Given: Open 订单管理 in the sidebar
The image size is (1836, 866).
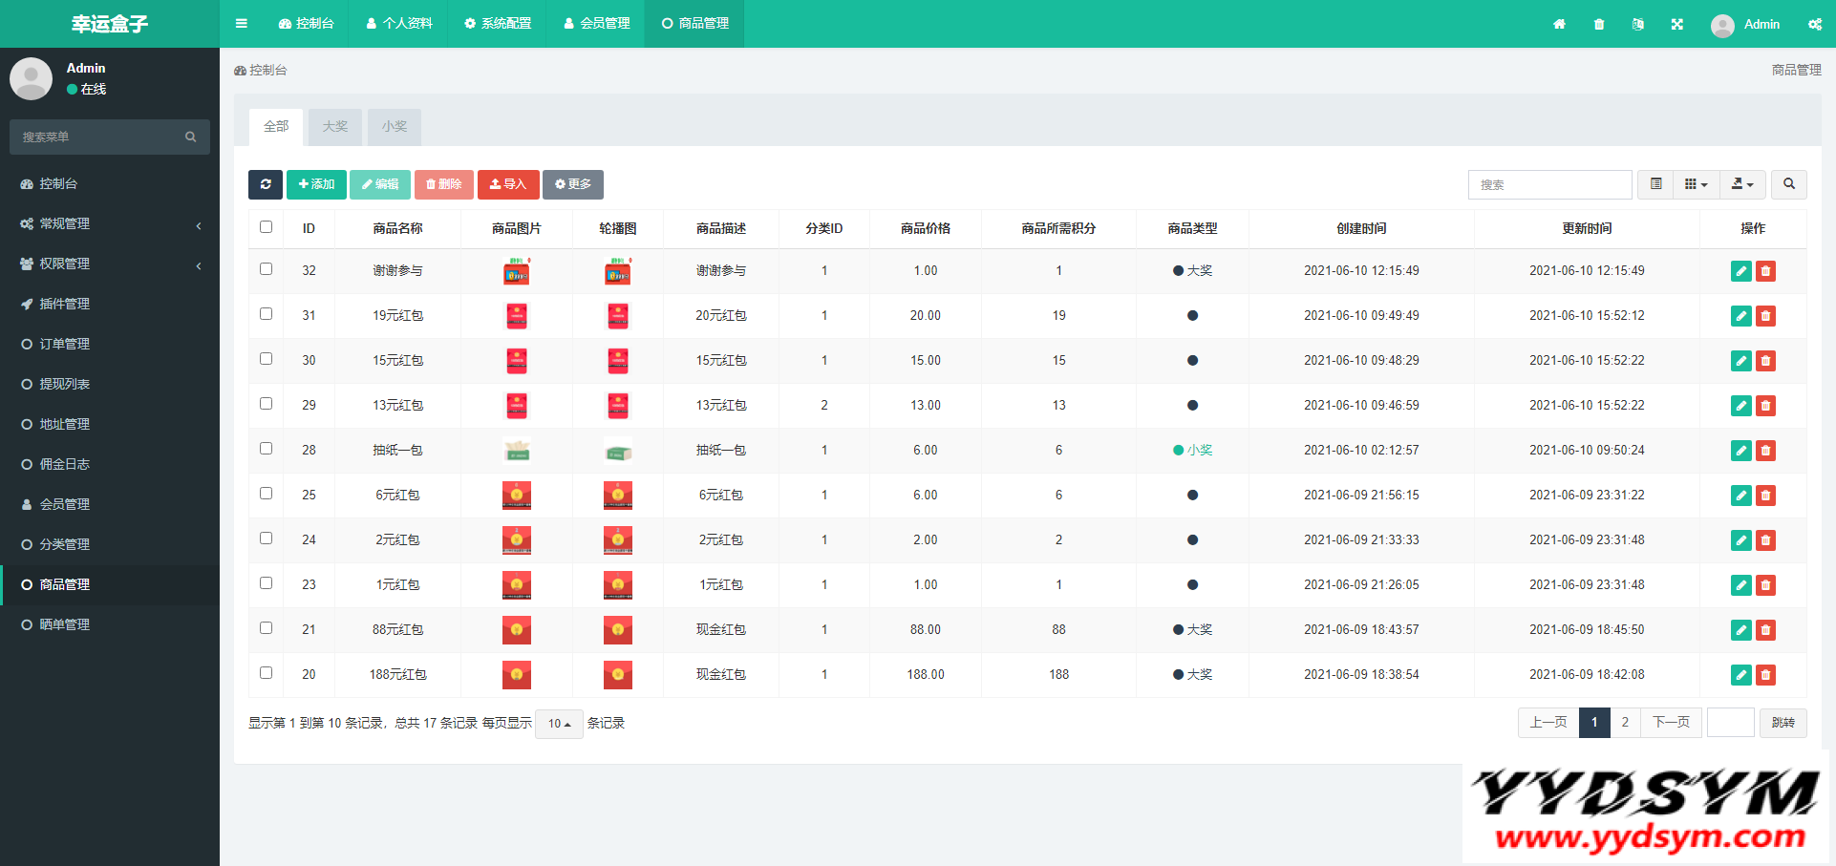Looking at the screenshot, I should click(x=65, y=344).
